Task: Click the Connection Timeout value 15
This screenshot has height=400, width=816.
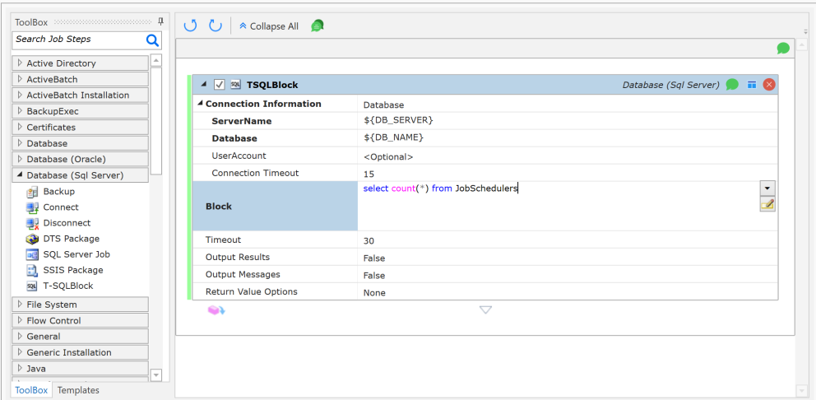Action: [x=369, y=174]
